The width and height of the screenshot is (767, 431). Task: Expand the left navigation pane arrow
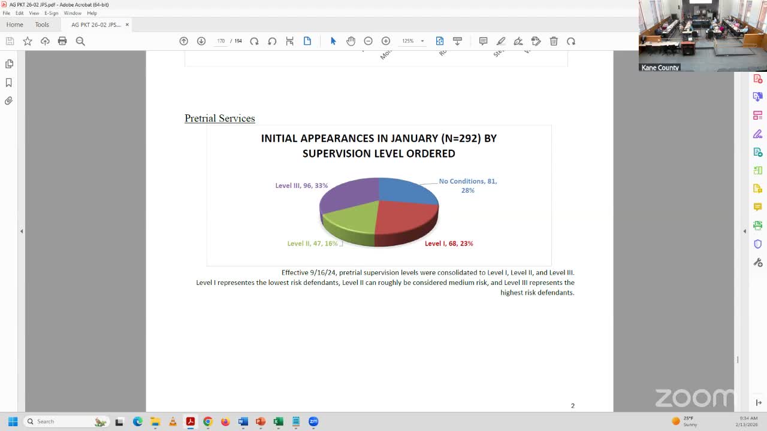[22, 231]
